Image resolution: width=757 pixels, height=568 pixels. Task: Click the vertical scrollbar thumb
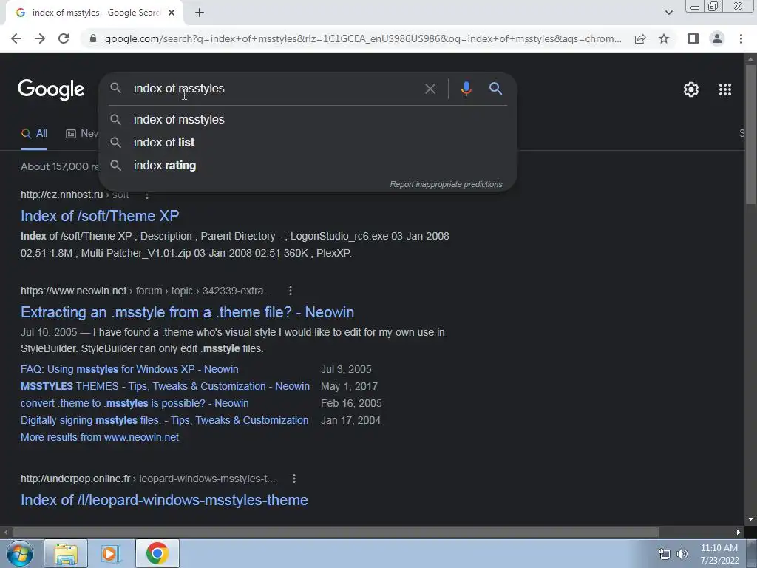pos(751,135)
